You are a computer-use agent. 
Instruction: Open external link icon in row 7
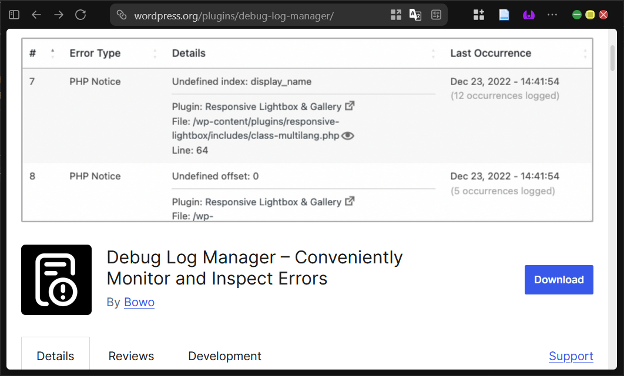pos(350,106)
